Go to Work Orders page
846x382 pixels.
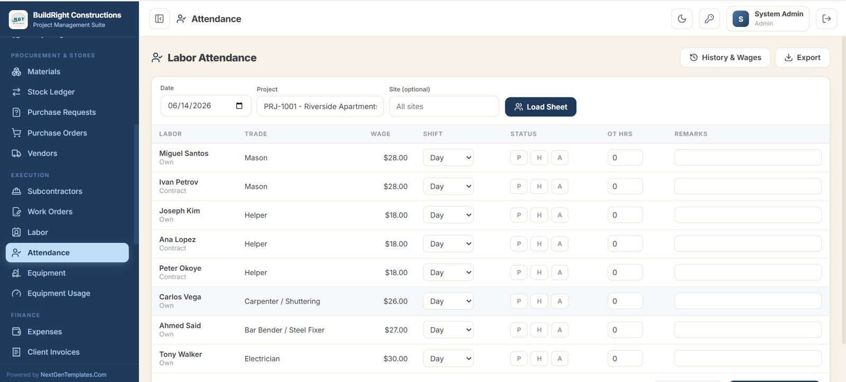tap(67, 212)
